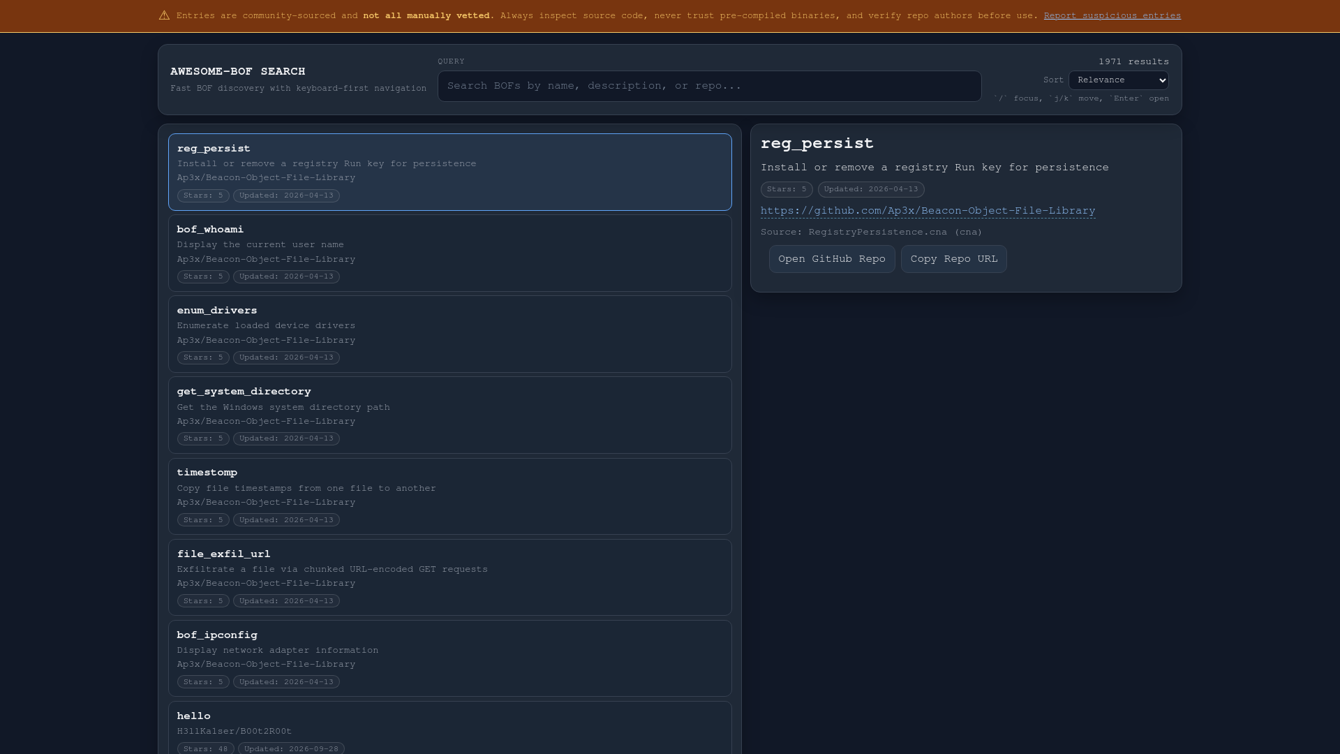Click 'Get the Windows system directory path' text

283,407
